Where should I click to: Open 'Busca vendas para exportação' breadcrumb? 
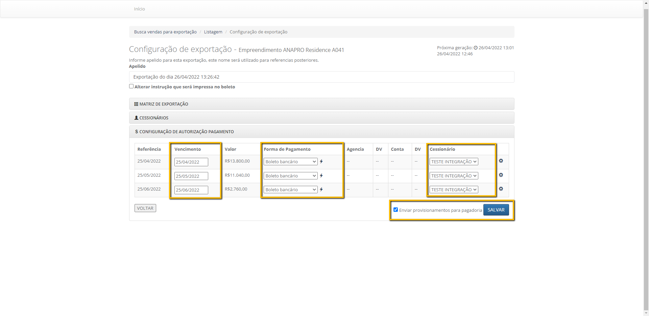165,32
